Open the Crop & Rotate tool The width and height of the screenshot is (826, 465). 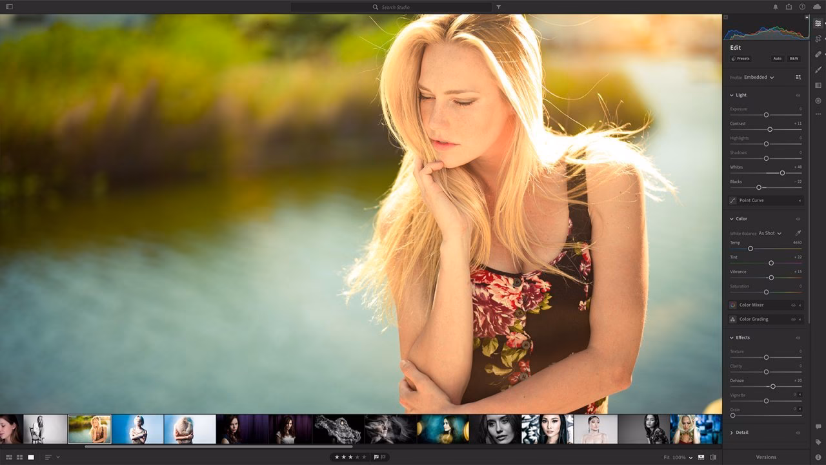click(x=818, y=38)
